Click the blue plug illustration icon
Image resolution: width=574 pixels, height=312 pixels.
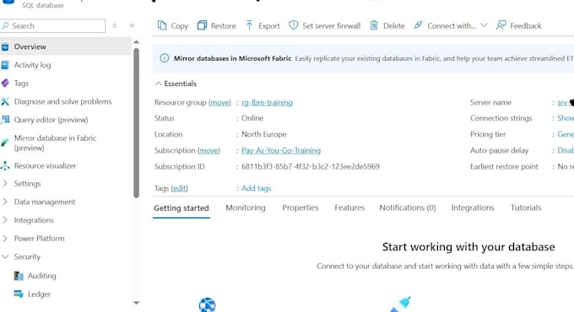pyautogui.click(x=400, y=304)
